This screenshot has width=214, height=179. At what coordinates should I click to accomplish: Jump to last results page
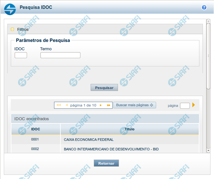[108, 105]
